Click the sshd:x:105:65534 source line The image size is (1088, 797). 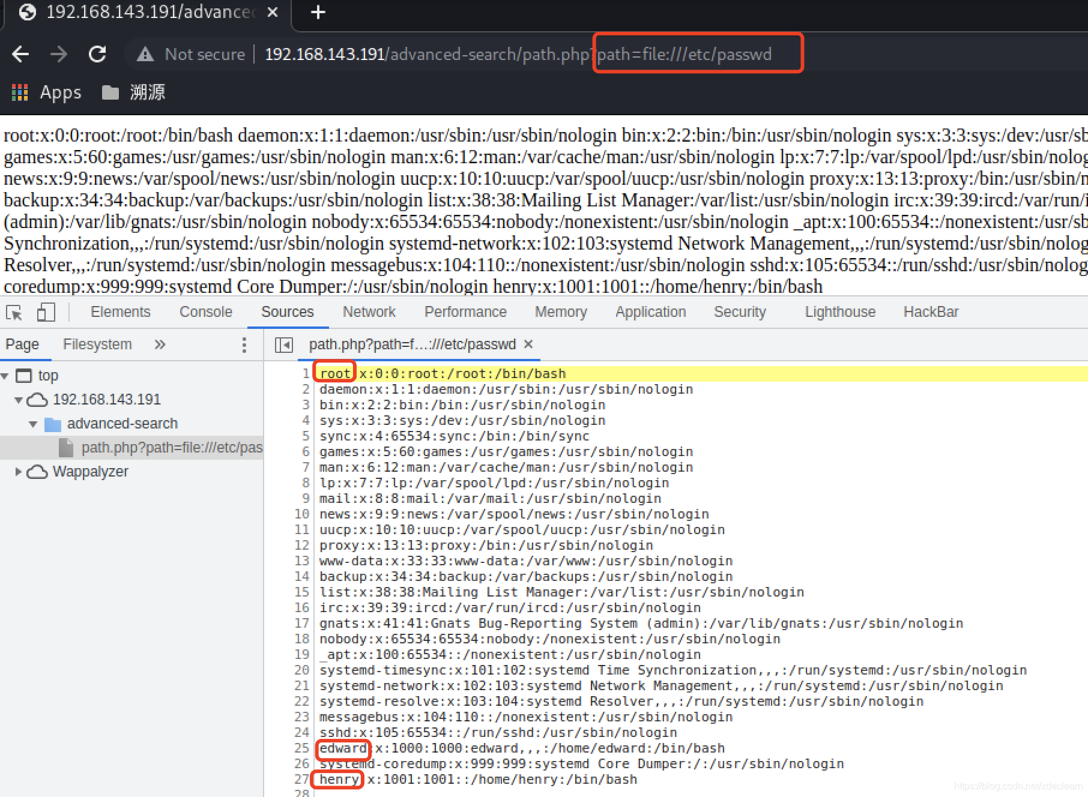(x=498, y=733)
